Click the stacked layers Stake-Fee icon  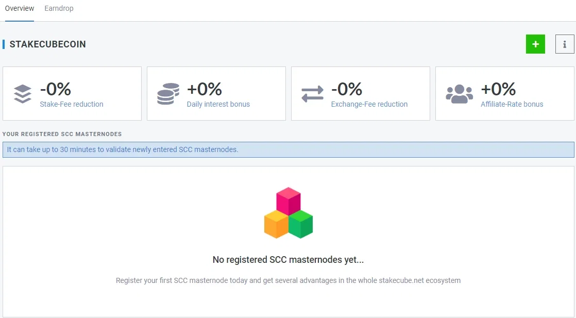[22, 94]
